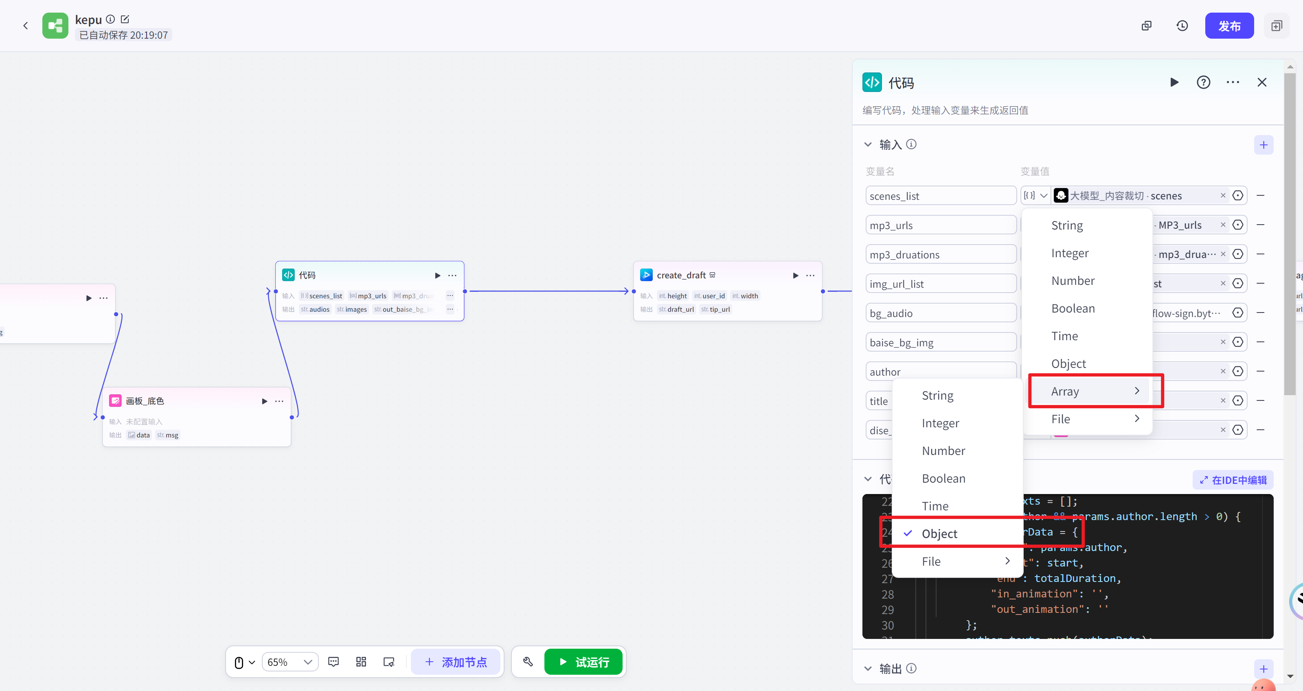The height and width of the screenshot is (691, 1303).
Task: Clear the scenes reference value
Action: [1223, 196]
